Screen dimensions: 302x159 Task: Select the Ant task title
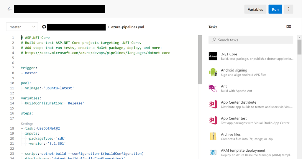tap(224, 86)
